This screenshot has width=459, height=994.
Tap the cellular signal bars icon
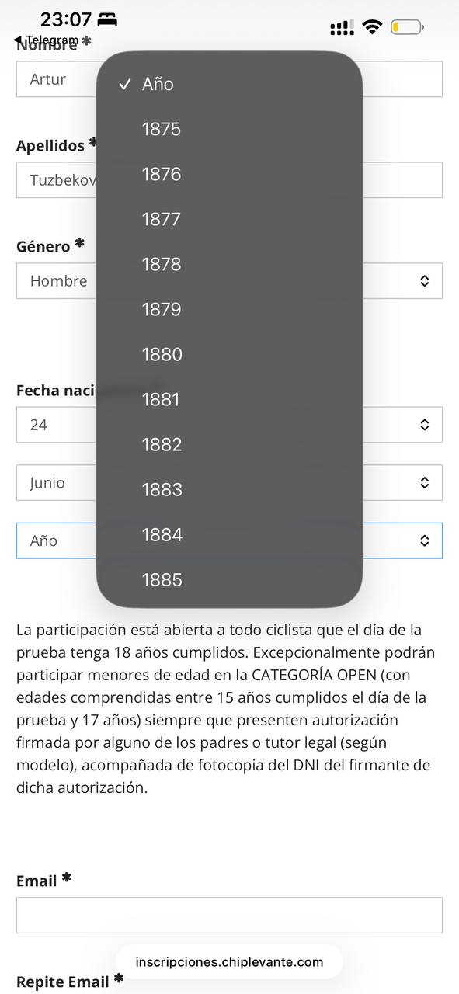point(342,28)
